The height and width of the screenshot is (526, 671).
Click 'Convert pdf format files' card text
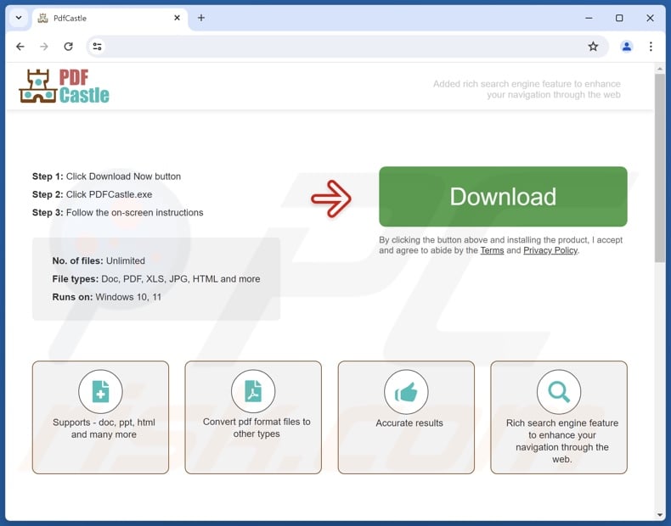[257, 428]
